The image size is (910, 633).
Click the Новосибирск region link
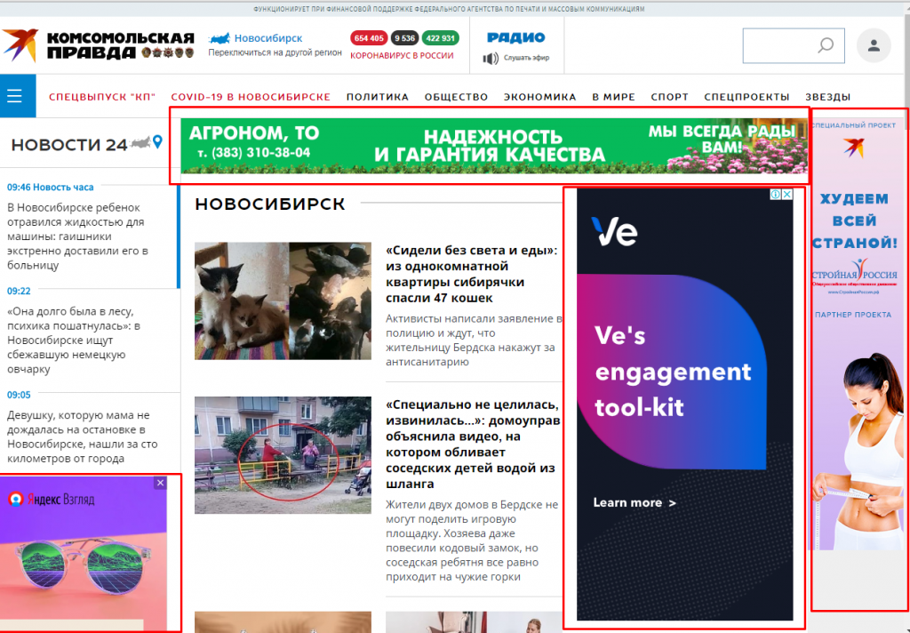[268, 38]
